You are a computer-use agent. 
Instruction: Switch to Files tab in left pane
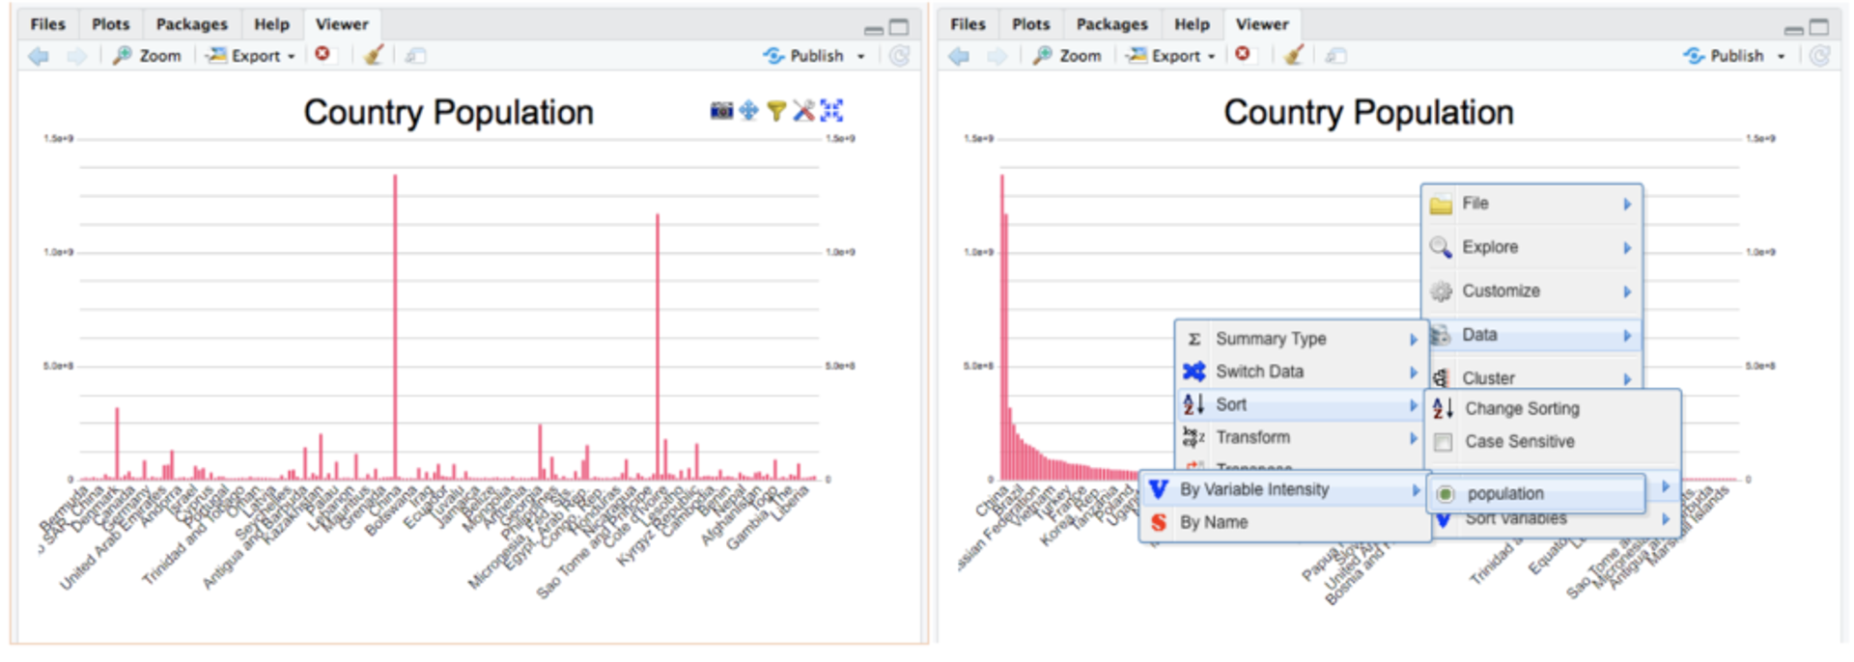tap(47, 24)
